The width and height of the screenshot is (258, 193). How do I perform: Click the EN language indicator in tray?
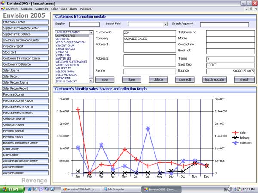225,189
